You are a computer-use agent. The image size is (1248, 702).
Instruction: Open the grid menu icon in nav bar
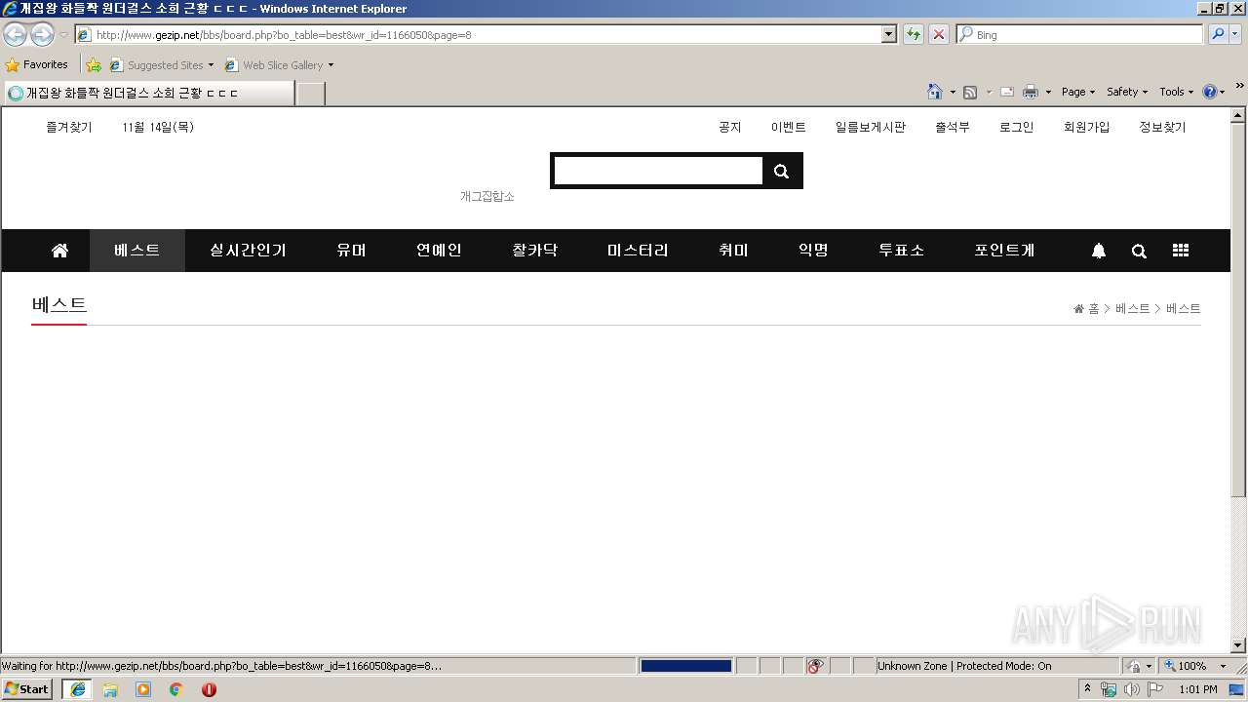click(x=1181, y=251)
